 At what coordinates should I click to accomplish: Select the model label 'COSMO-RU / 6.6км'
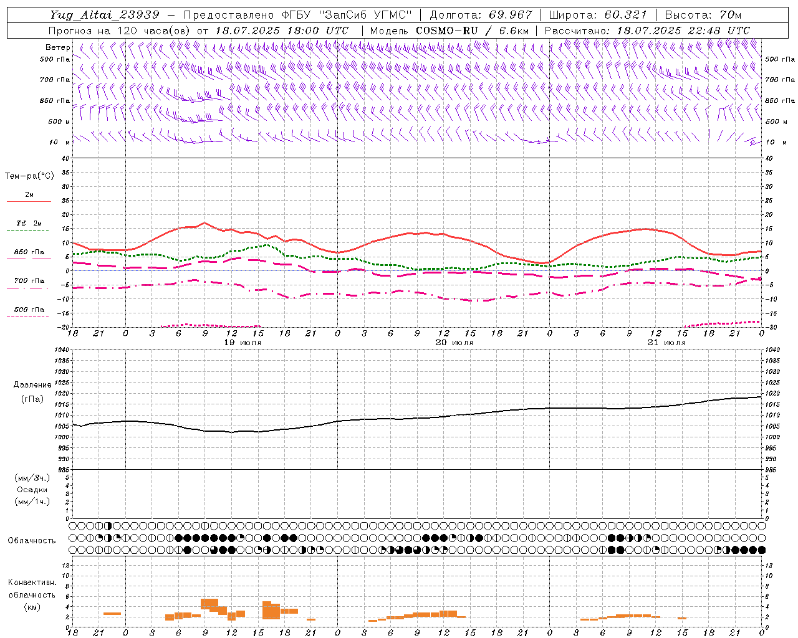point(473,31)
